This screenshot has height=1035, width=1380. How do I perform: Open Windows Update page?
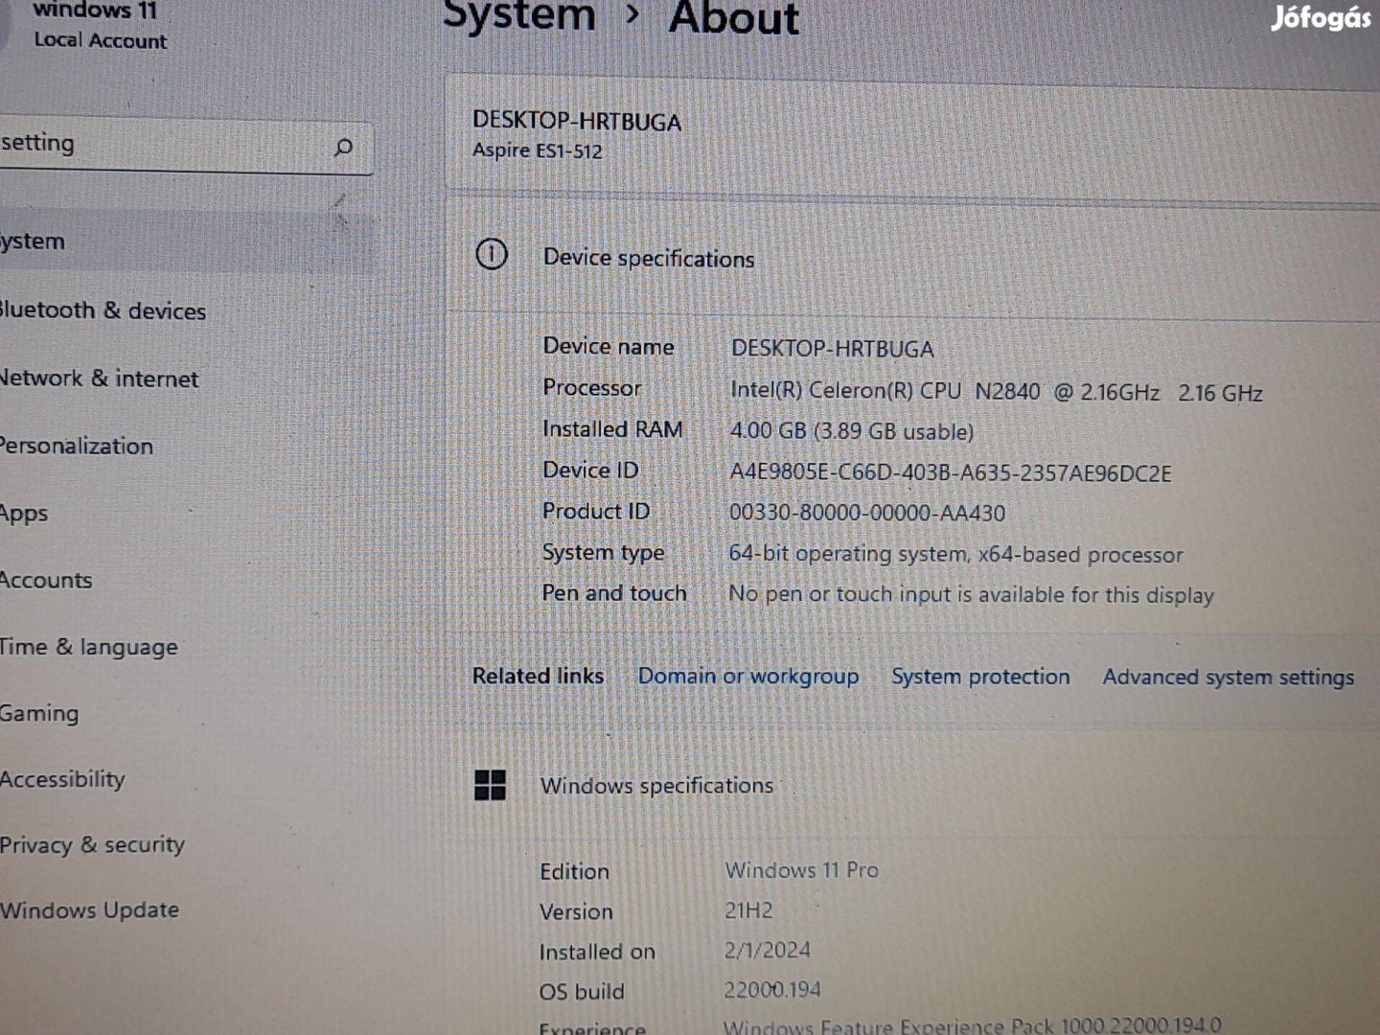click(x=89, y=910)
